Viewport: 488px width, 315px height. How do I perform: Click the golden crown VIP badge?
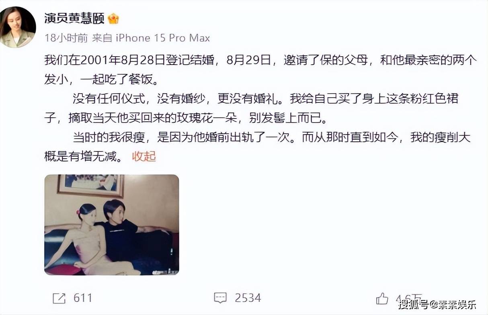click(113, 18)
